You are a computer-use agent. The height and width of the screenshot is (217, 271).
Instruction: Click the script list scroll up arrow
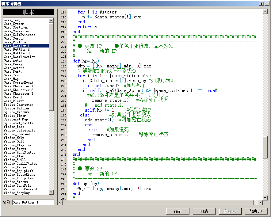[x=51, y=21]
